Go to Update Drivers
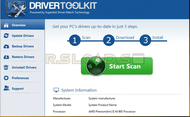 pyautogui.click(x=23, y=36)
